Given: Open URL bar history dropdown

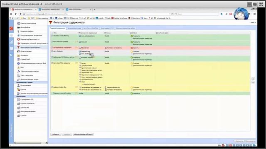Looking at the screenshot, I should 170,14.
